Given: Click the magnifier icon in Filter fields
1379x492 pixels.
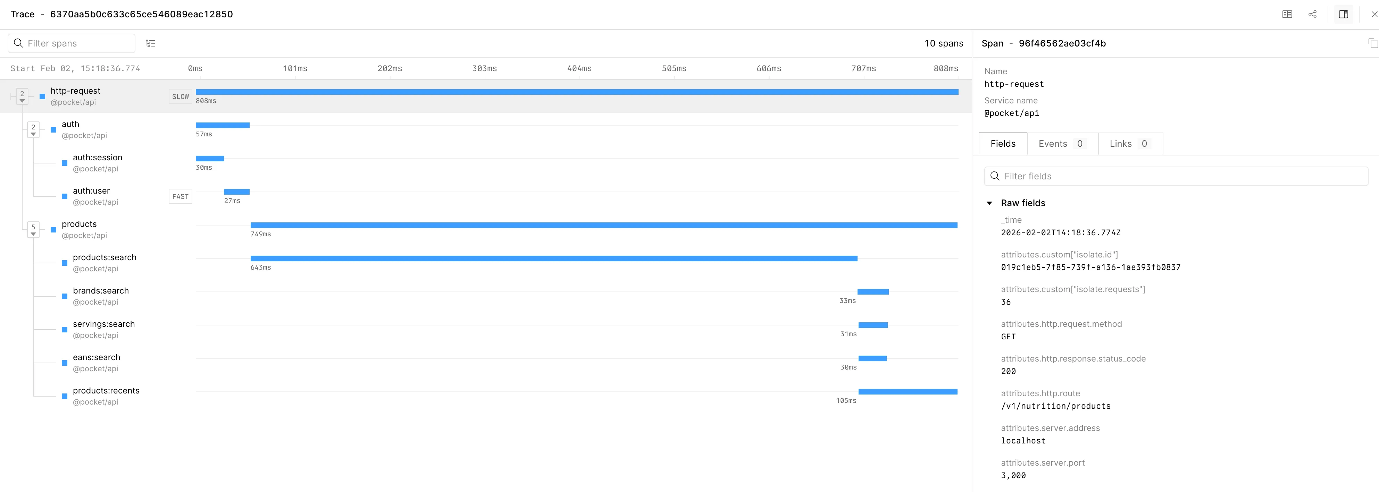Looking at the screenshot, I should click(x=995, y=176).
